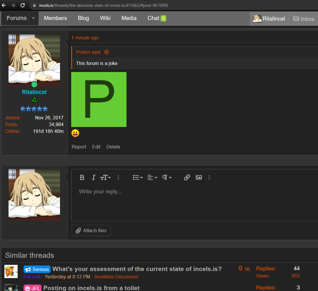Click the 'Similar threads' heading
This screenshot has height=291, width=318.
coord(30,255)
